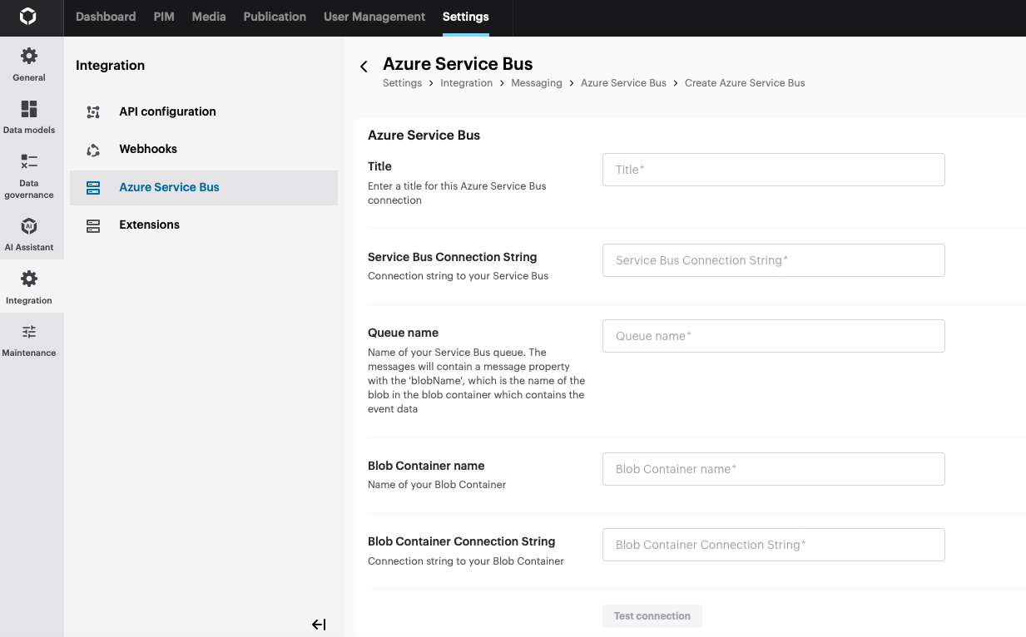Click the Extensions icon in Integration list

pos(93,225)
